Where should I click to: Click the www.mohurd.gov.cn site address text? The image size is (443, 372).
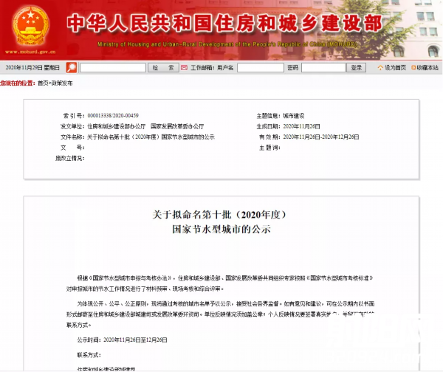tap(30, 52)
